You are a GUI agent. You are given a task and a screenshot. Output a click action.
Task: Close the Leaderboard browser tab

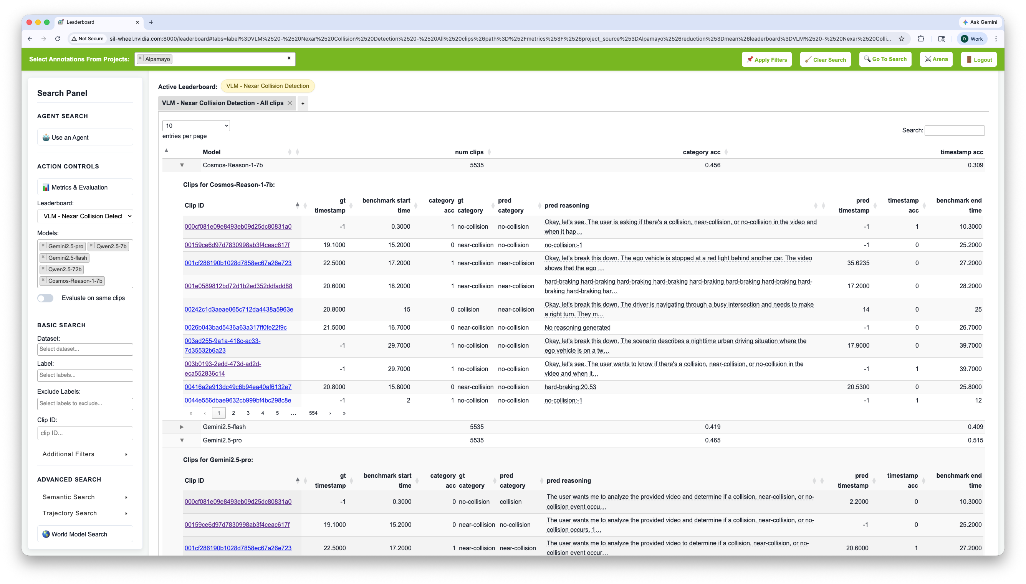pyautogui.click(x=137, y=22)
